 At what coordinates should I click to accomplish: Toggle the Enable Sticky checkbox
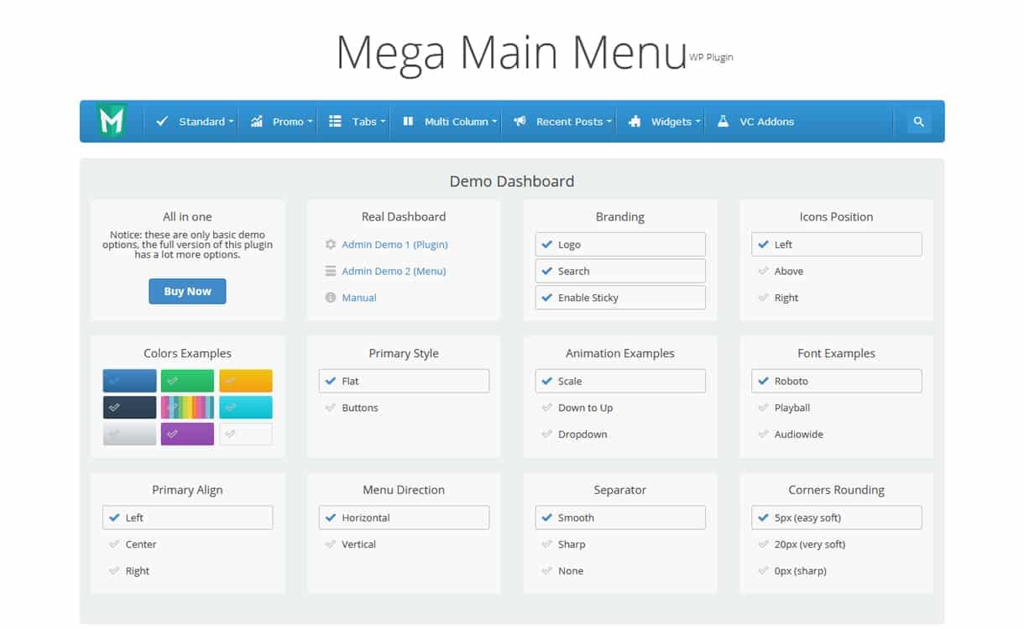click(620, 298)
